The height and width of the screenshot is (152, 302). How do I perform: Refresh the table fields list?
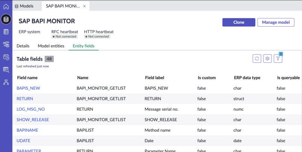click(257, 59)
